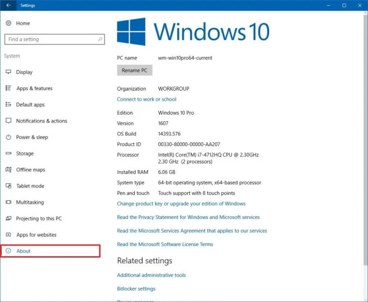
Task: Click the Tablet mode icon
Action: click(x=8, y=186)
